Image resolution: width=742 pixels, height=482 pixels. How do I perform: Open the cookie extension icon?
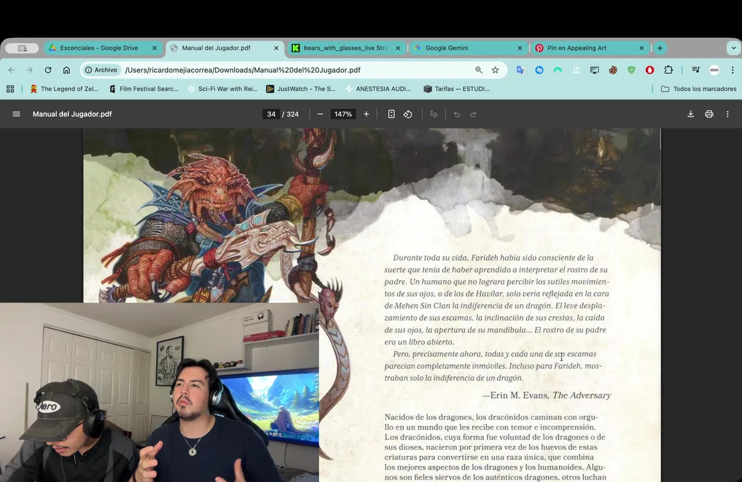(613, 70)
